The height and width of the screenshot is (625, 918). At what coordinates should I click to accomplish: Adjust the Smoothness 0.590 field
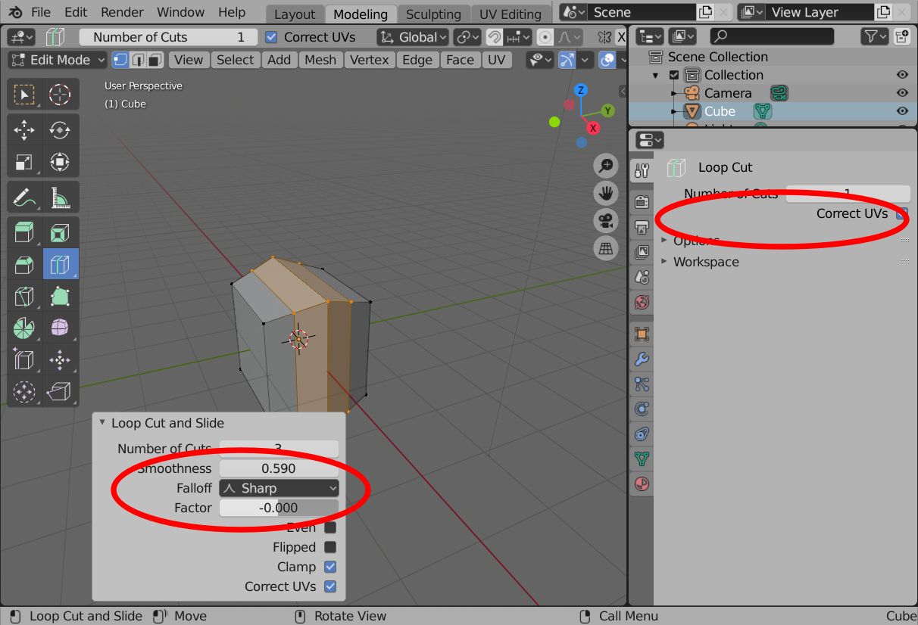[x=279, y=468]
